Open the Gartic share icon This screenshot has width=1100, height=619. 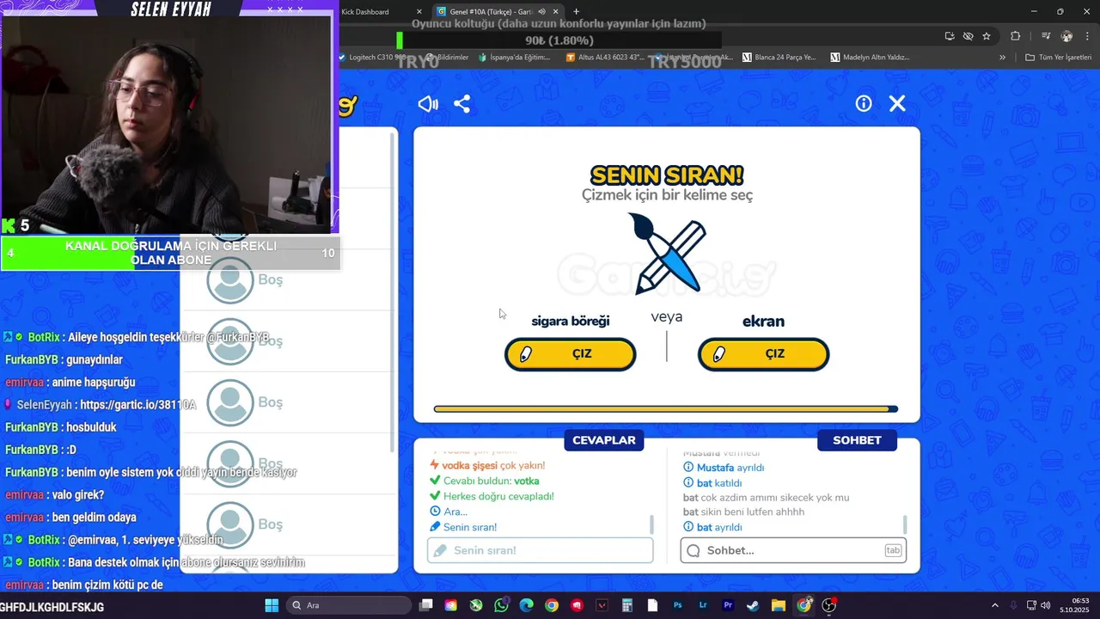pos(462,104)
